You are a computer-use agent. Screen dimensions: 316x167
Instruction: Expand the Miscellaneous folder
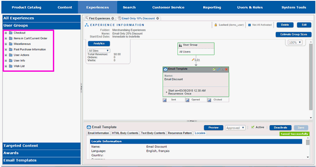point(6,44)
